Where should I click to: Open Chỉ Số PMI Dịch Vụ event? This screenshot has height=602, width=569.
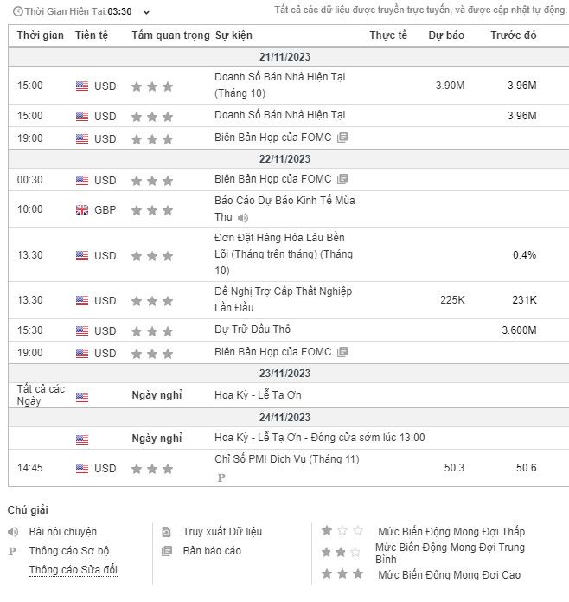pyautogui.click(x=286, y=459)
